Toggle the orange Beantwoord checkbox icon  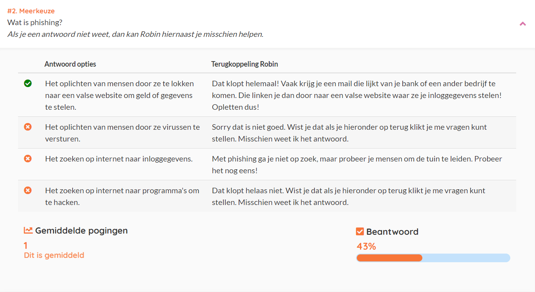tap(360, 232)
